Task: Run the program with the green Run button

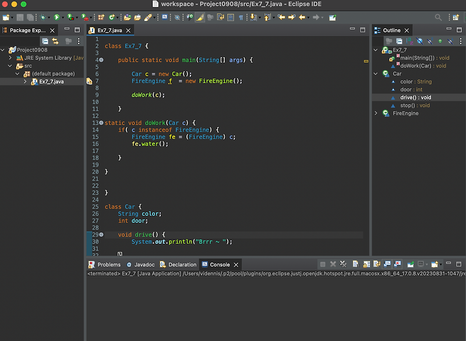Action: [x=57, y=17]
